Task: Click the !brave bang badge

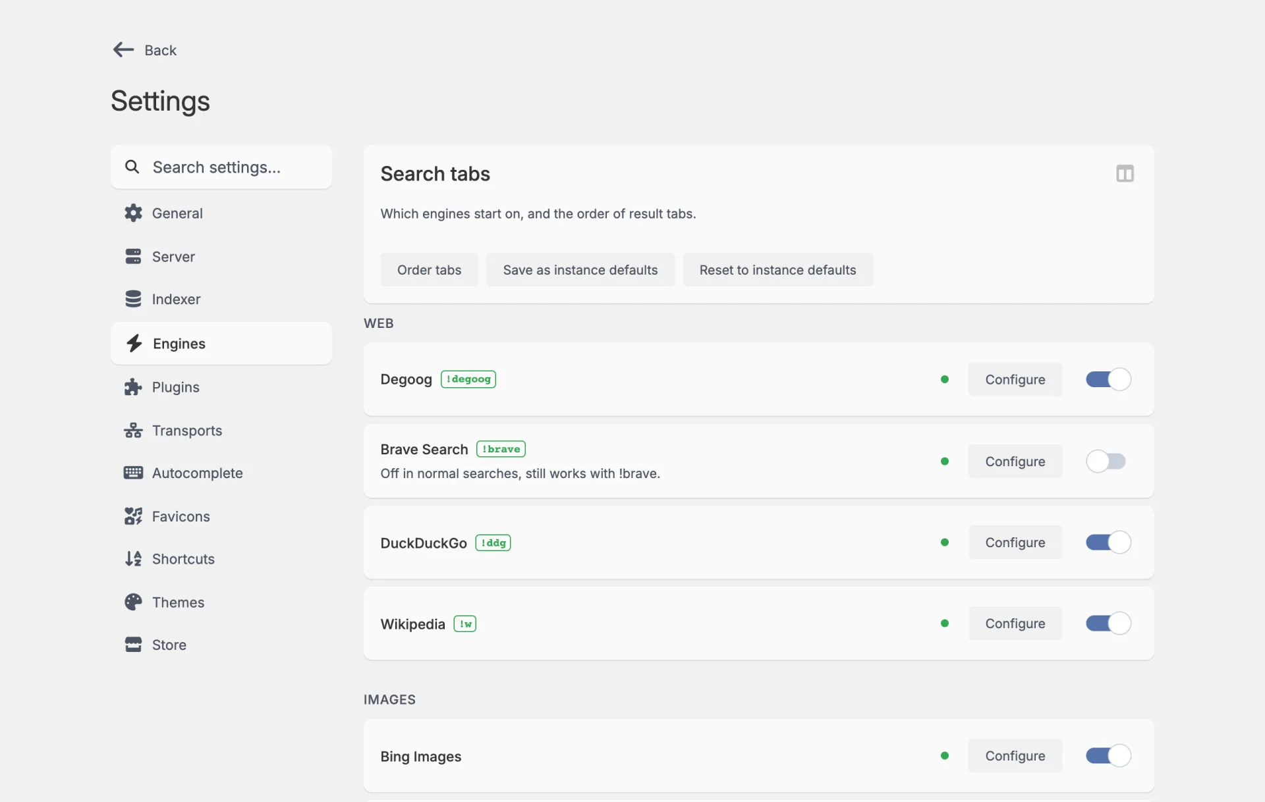Action: coord(501,449)
